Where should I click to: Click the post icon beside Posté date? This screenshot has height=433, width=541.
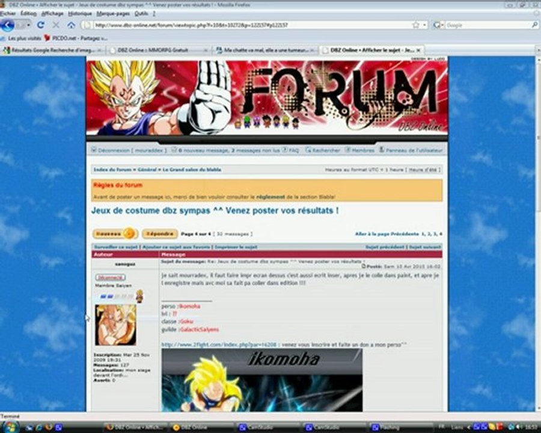point(363,266)
